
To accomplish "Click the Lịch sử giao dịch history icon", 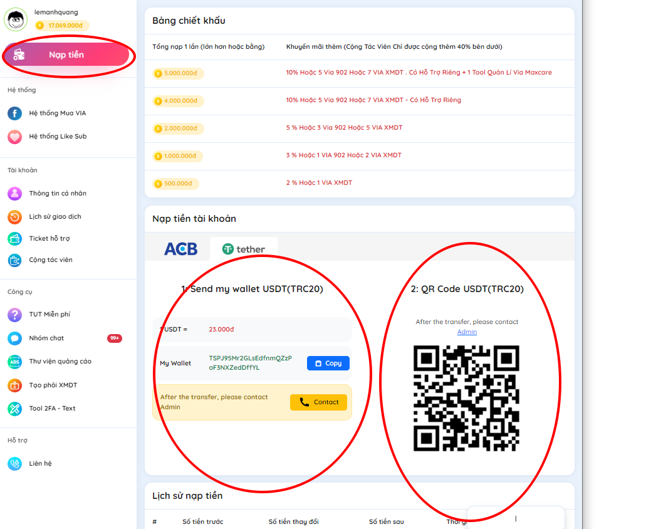I will pyautogui.click(x=15, y=217).
